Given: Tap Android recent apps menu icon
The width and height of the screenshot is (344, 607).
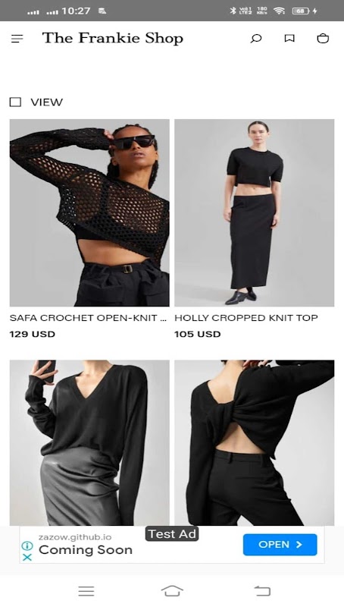Looking at the screenshot, I should click(86, 591).
